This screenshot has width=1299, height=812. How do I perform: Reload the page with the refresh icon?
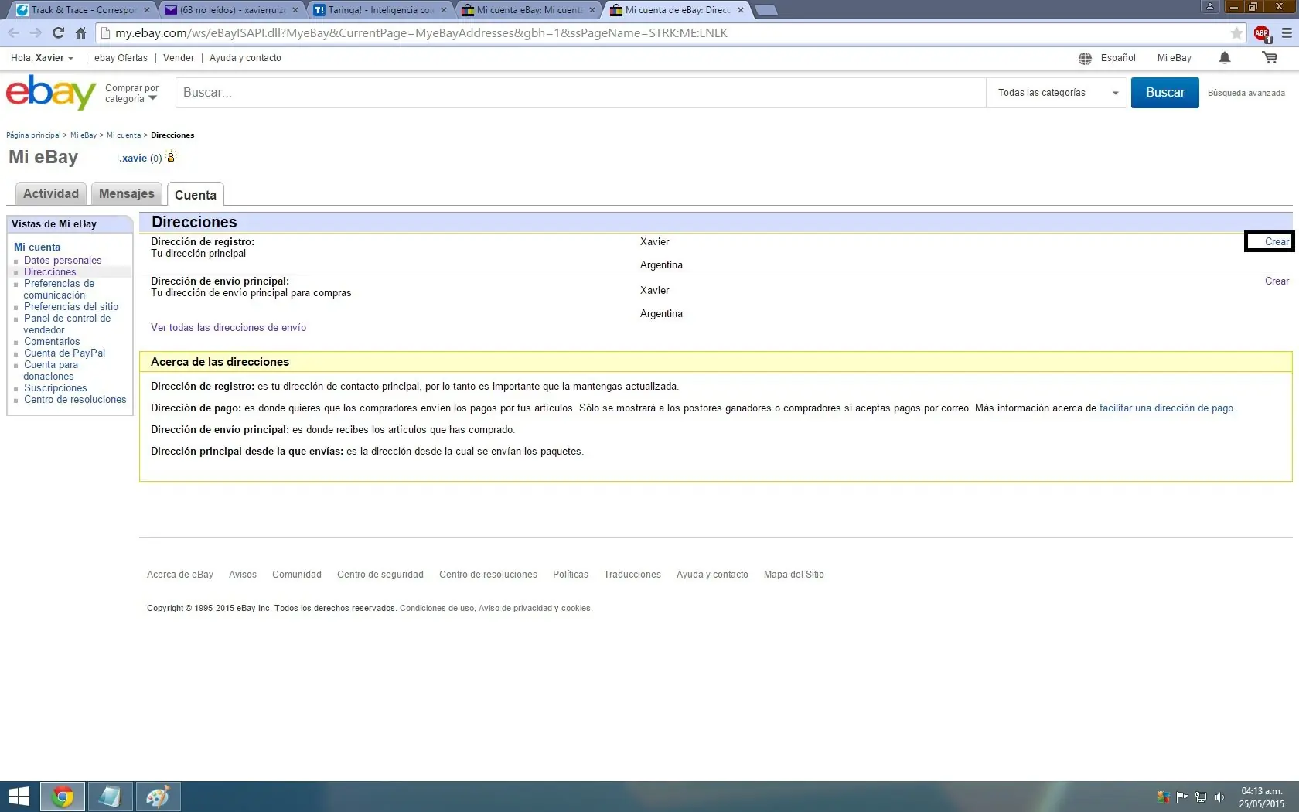(58, 32)
